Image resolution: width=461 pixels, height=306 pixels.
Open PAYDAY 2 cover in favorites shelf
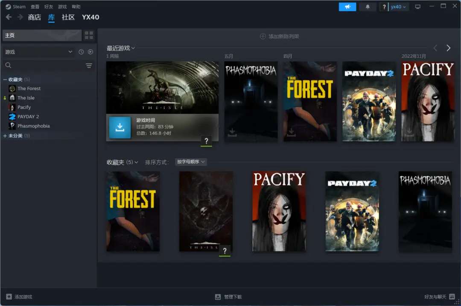coord(352,212)
